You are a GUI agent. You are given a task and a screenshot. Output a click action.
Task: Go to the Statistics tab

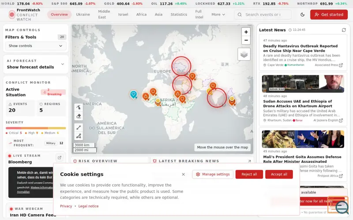coord(179,15)
